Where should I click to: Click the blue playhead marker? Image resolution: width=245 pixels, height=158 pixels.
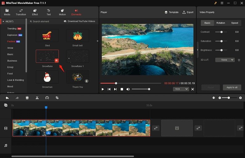coord(46,107)
